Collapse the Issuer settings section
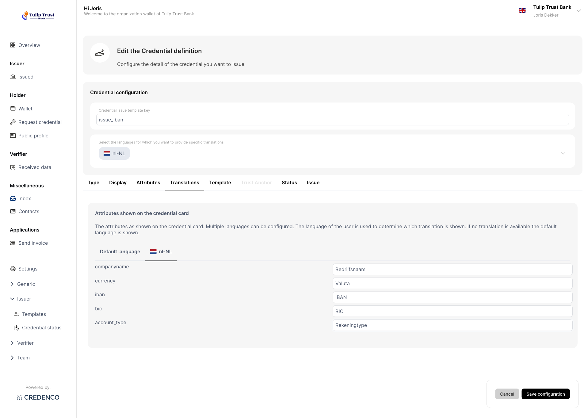Screen dimensions: 584x418 pyautogui.click(x=12, y=299)
